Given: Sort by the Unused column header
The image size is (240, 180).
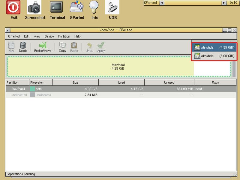Looking at the screenshot, I should pos(169,82).
